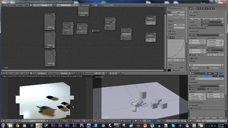Open the Display Image Editor dropdown

click(x=211, y=22)
